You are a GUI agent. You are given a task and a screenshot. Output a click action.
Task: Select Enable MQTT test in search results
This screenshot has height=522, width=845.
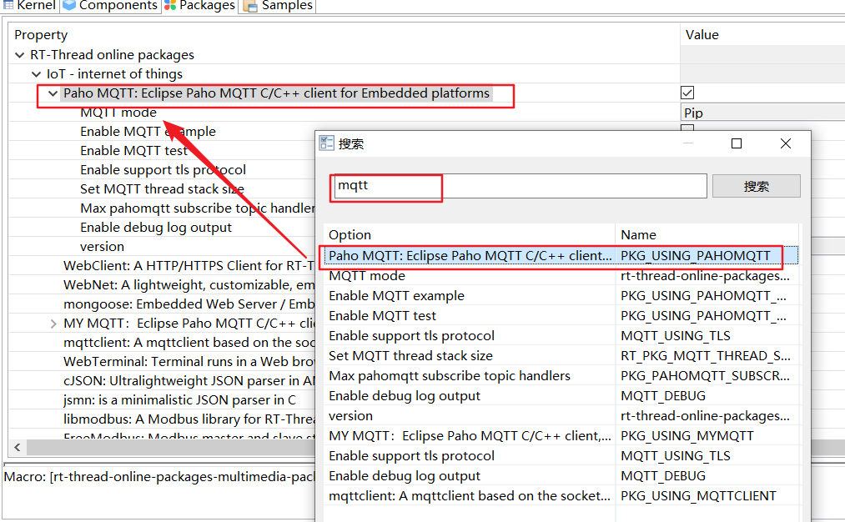(x=383, y=316)
